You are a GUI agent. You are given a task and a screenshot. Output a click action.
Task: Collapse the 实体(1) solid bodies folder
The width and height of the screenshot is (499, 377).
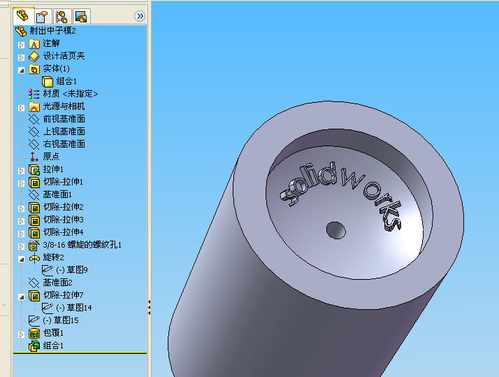(x=22, y=71)
